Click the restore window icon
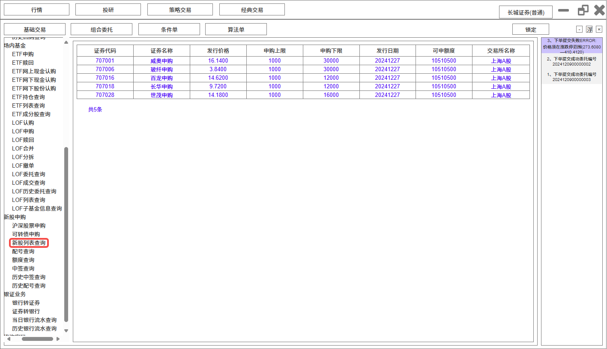The height and width of the screenshot is (349, 607). point(583,10)
